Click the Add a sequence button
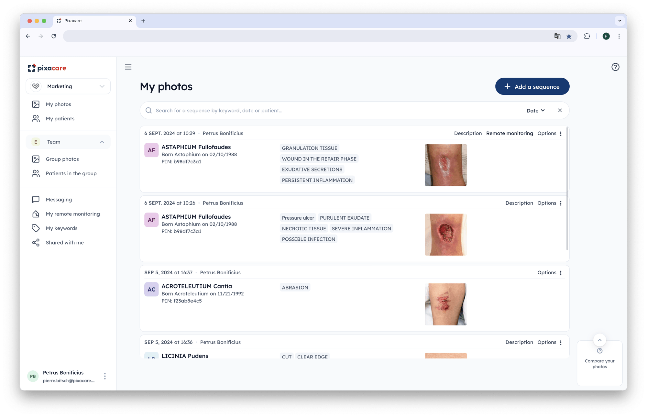Image resolution: width=647 pixels, height=417 pixels. tap(532, 86)
